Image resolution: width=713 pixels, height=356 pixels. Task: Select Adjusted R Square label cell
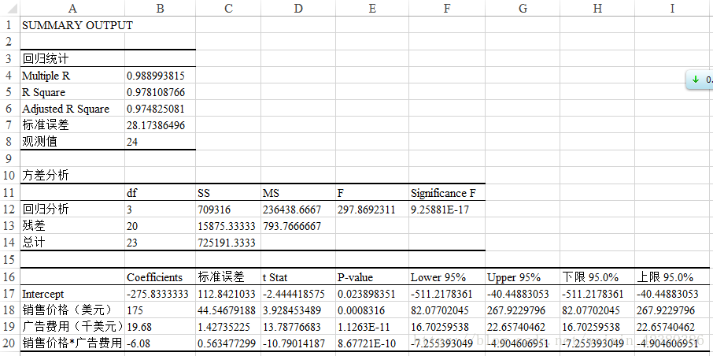point(72,109)
